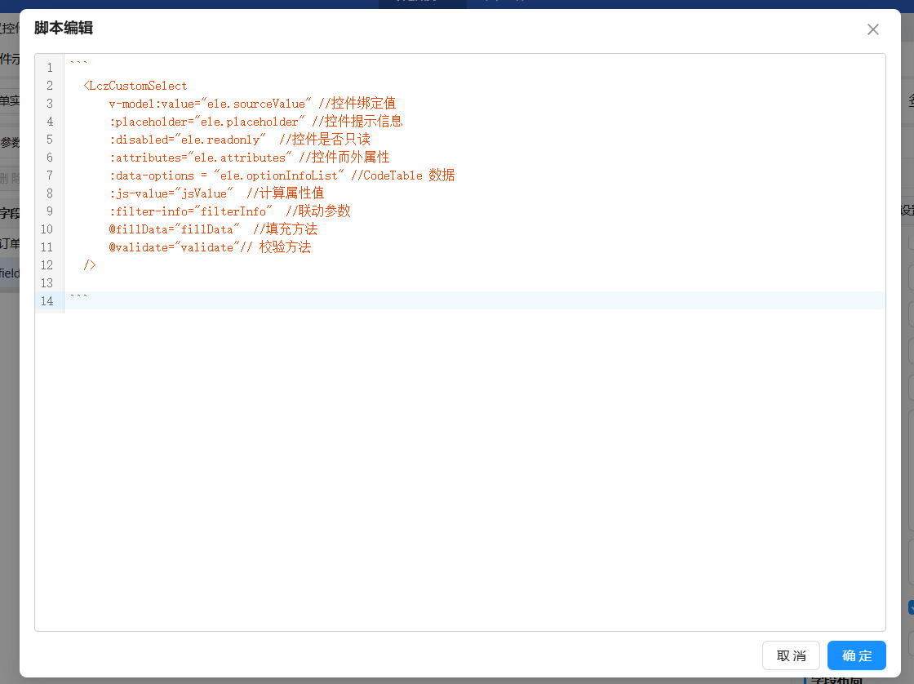The image size is (914, 684).
Task: Close the 脚本编辑 dialog with the X
Action: point(872,29)
